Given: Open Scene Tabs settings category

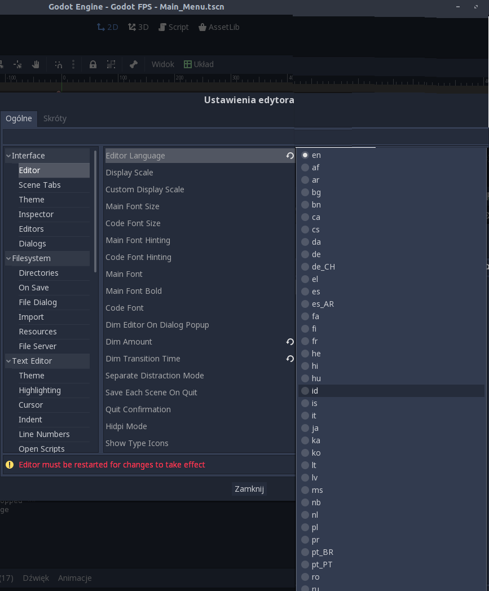Looking at the screenshot, I should pyautogui.click(x=54, y=185).
